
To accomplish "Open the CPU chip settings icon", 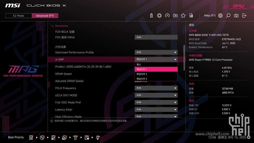I will click(159, 16).
